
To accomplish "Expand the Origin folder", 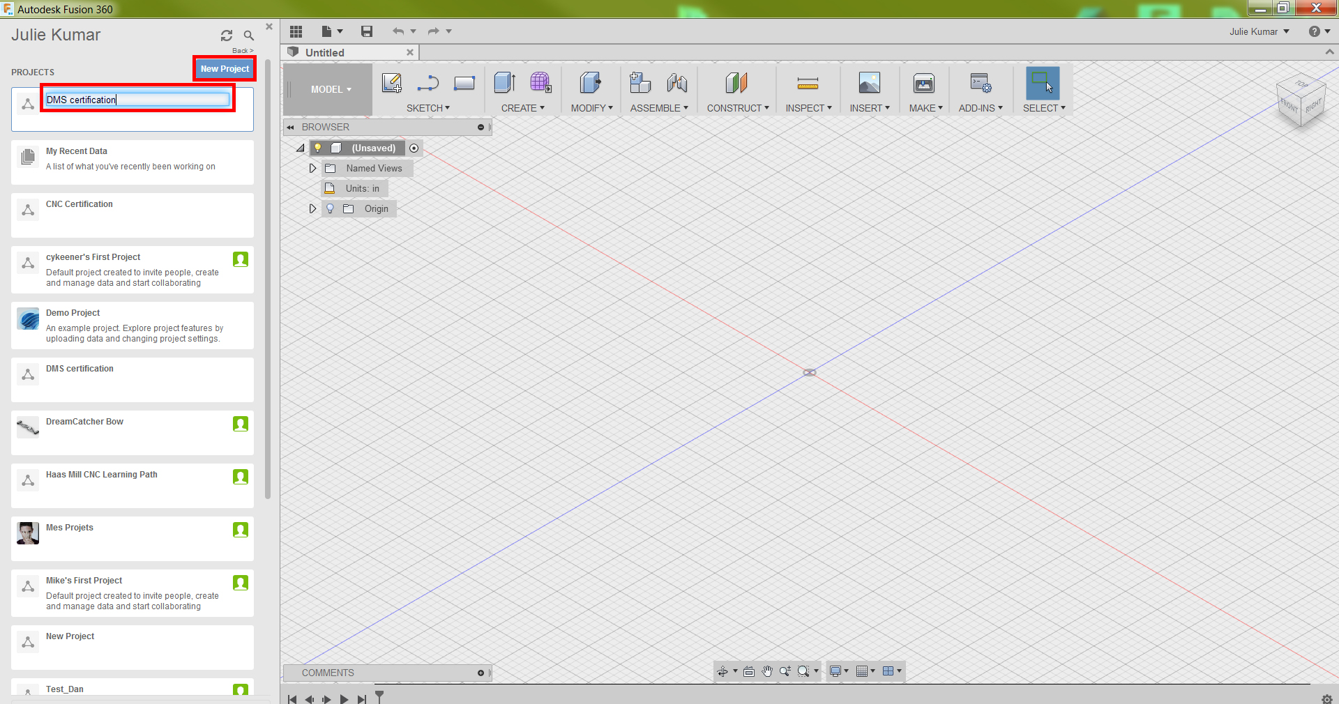I will click(312, 208).
